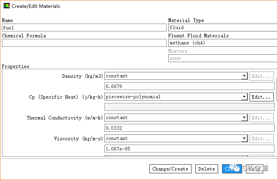
Task: Open the Density method dropdown
Action: (244, 76)
